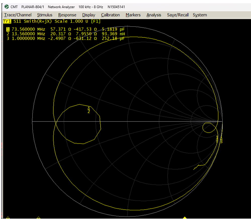Viewport: 251px width, 219px height.
Task: Open the Response menu
Action: (67, 15)
